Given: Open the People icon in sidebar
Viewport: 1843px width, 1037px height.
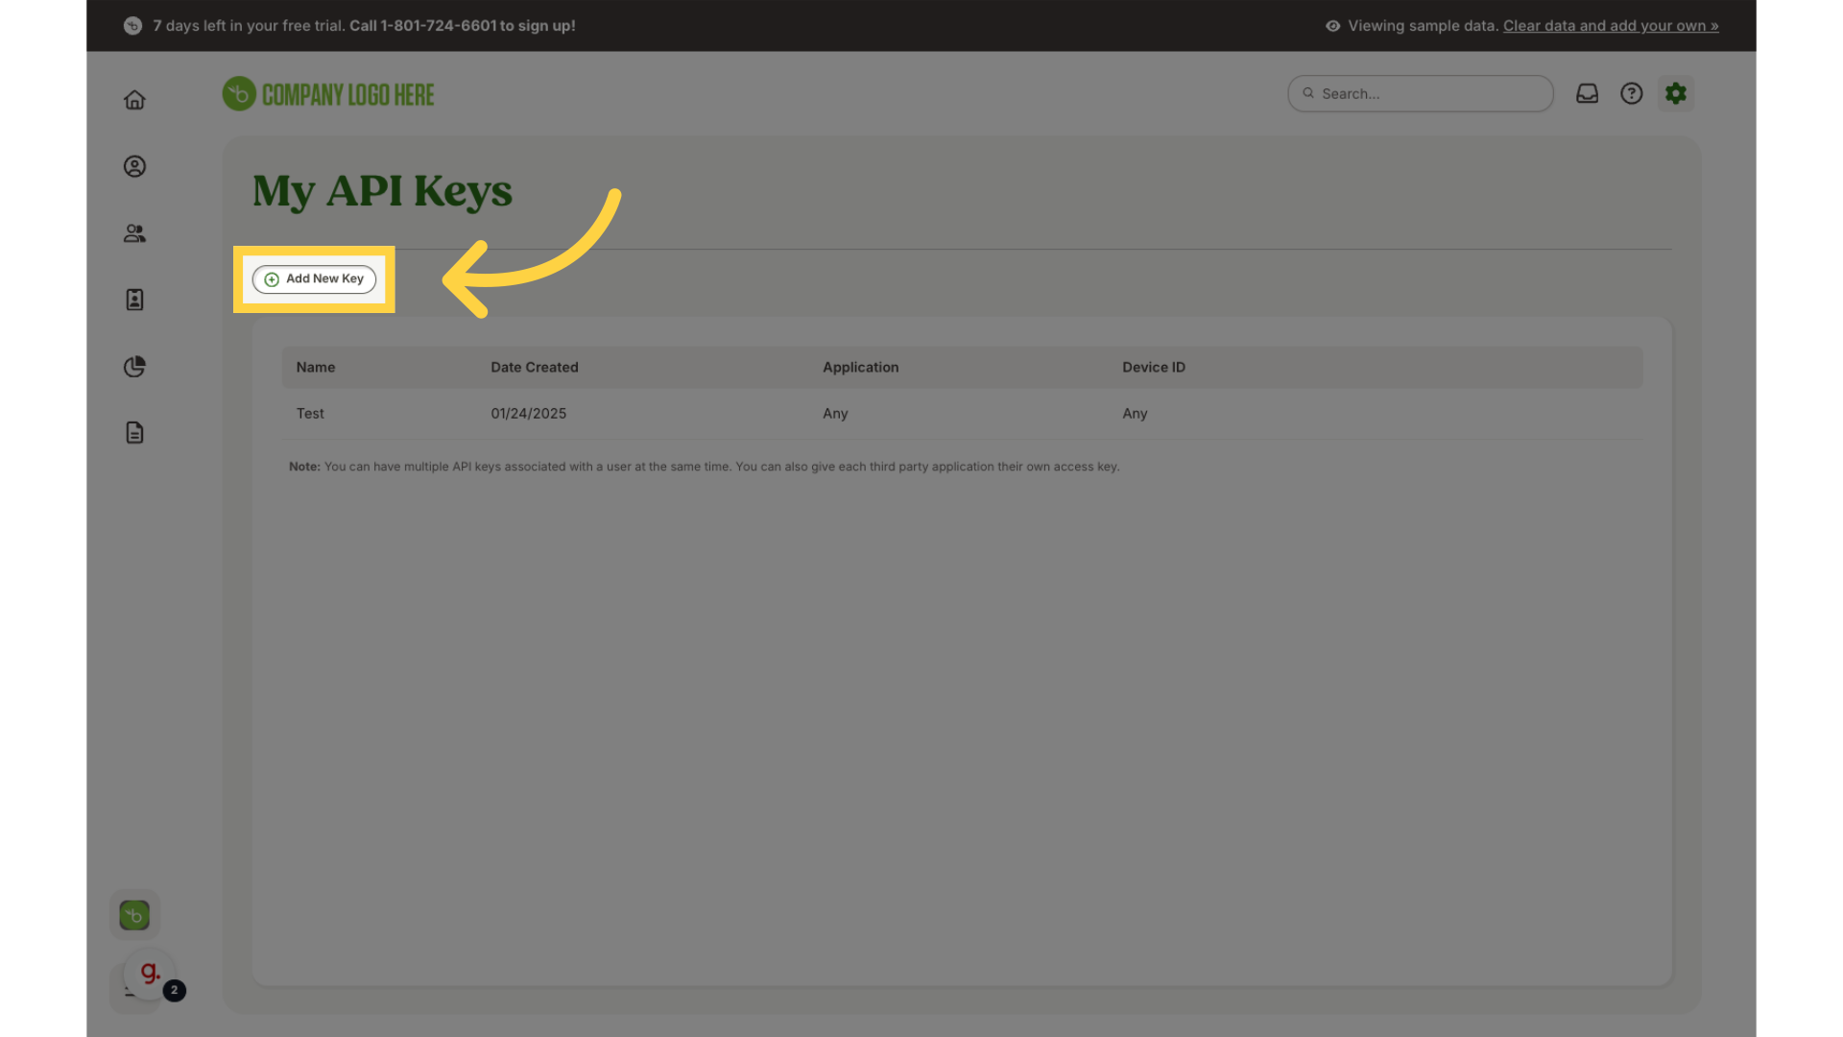Looking at the screenshot, I should [x=134, y=233].
